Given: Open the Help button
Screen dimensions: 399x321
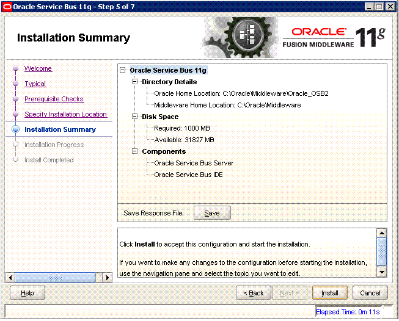Looking at the screenshot, I should pyautogui.click(x=27, y=293).
